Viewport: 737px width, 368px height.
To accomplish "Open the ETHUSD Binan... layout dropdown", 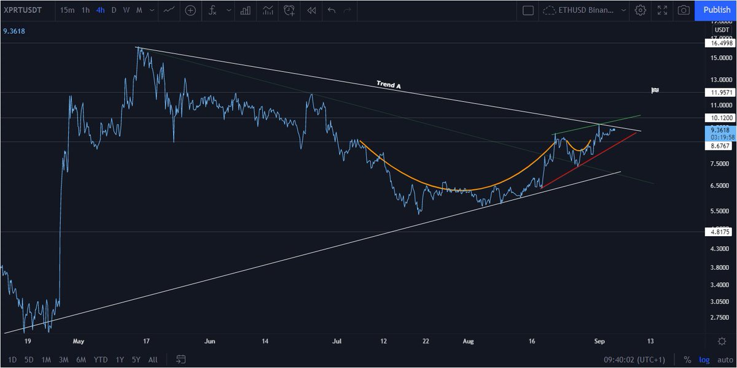I will 585,10.
